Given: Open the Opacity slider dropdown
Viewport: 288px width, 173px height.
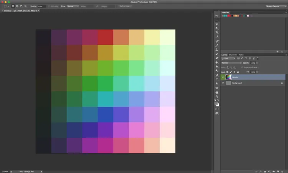Looking at the screenshot, I should (257, 63).
